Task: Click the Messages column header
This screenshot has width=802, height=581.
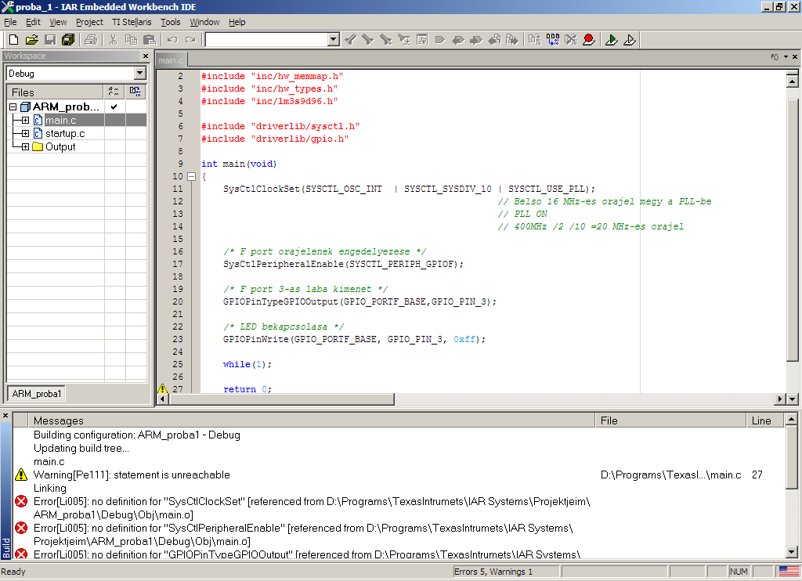Action: [312, 420]
